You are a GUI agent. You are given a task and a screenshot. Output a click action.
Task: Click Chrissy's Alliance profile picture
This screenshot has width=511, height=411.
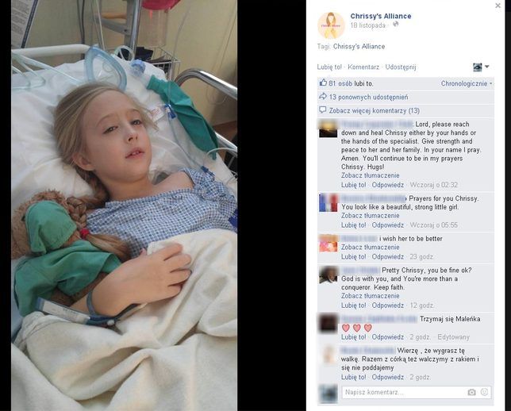pyautogui.click(x=331, y=25)
